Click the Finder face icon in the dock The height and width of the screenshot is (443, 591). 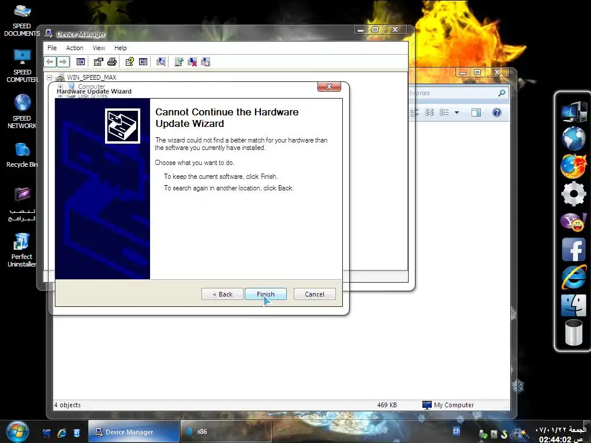[573, 305]
